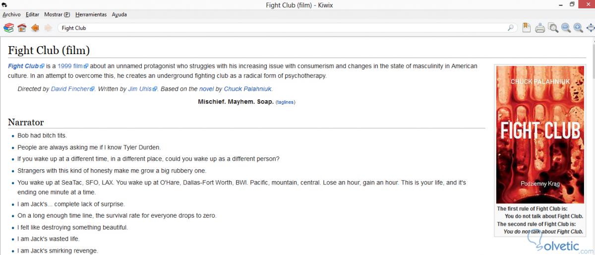595x255 pixels.
Task: Open the Chuck Palahniuk link
Action: (248, 89)
